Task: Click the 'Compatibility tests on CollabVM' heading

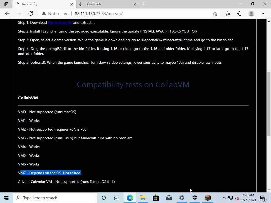Action: 133,85
